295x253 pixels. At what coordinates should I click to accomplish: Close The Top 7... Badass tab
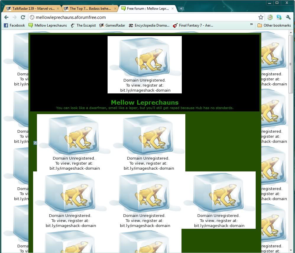coord(115,9)
